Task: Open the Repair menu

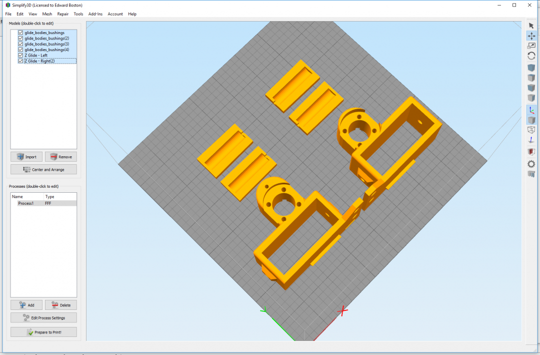Action: (x=63, y=14)
